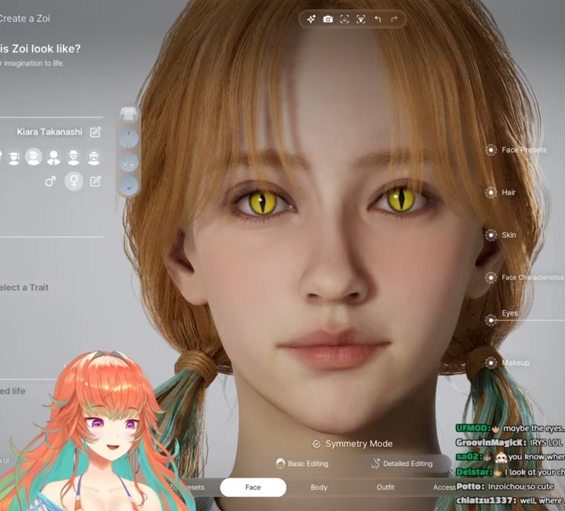
Task: Undo the last edit with left arrow
Action: tap(378, 19)
